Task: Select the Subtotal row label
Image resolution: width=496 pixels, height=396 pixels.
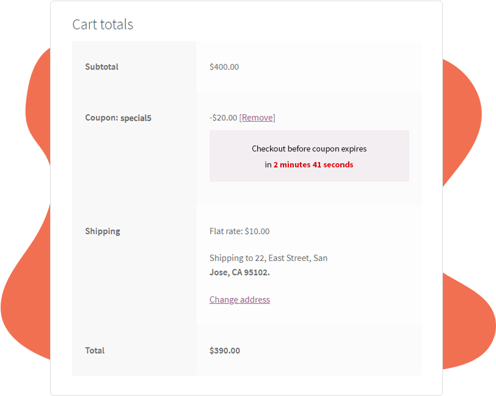Action: pyautogui.click(x=101, y=67)
